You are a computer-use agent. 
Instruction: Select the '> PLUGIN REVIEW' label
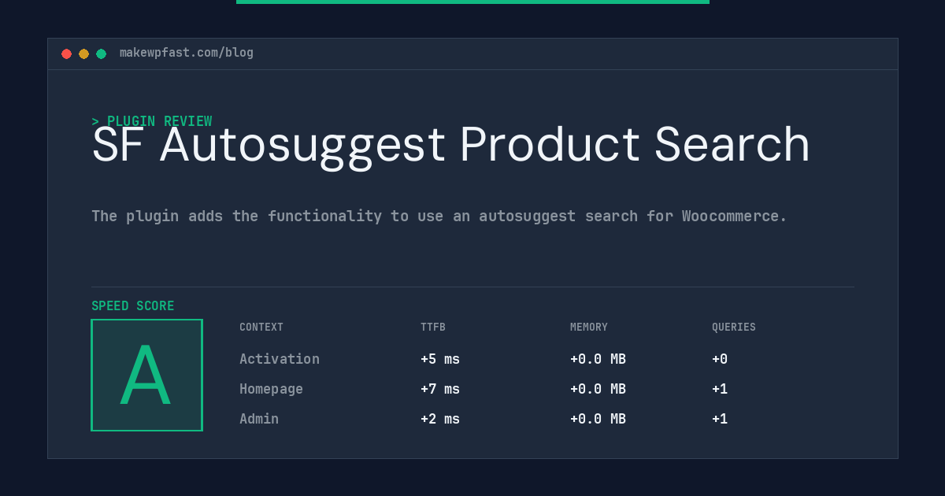tap(152, 121)
